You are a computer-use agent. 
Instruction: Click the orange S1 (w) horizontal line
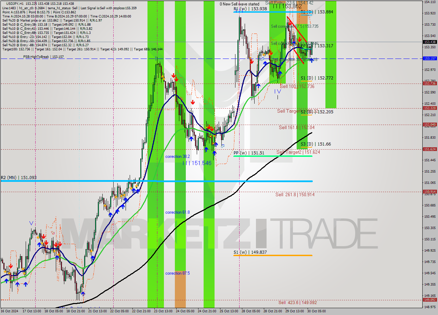[x=273, y=255]
